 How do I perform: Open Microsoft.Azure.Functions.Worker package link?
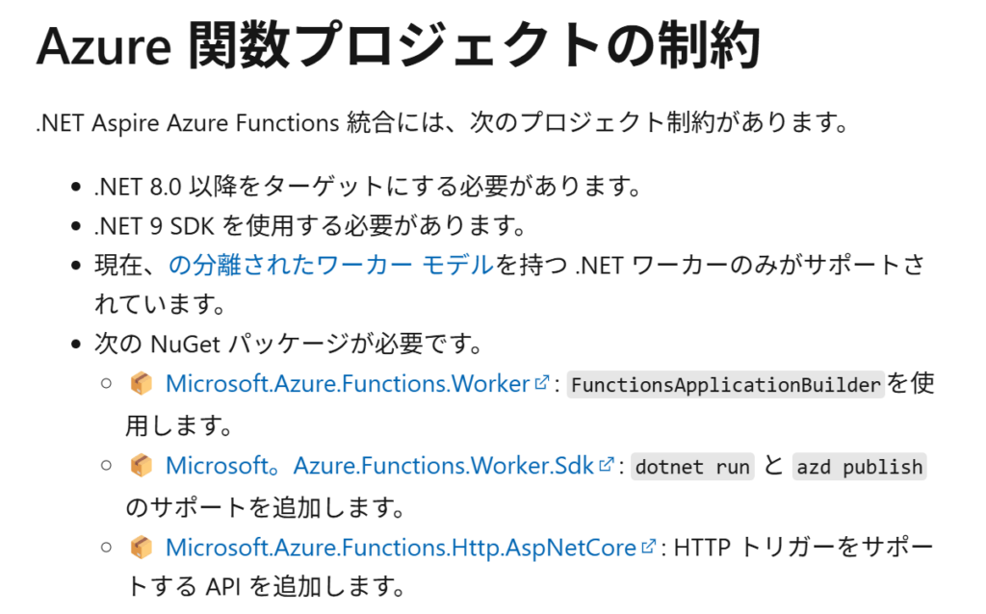[348, 384]
